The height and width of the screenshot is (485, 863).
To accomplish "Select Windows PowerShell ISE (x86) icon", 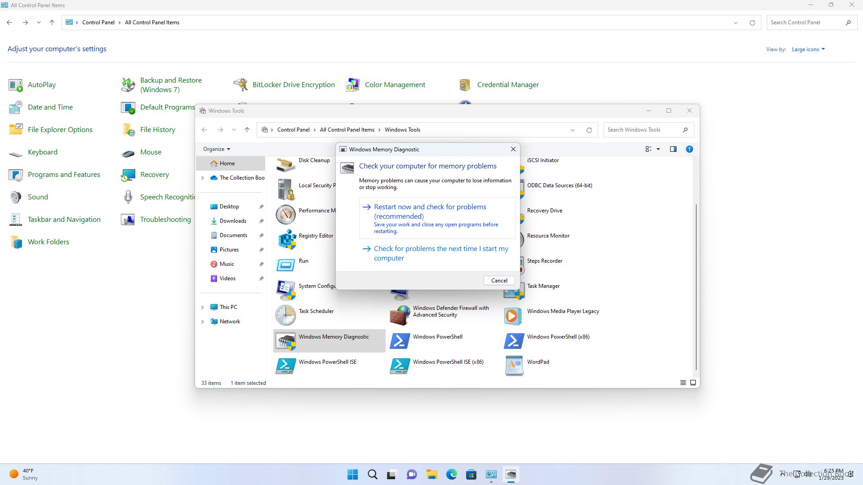I will coord(400,365).
